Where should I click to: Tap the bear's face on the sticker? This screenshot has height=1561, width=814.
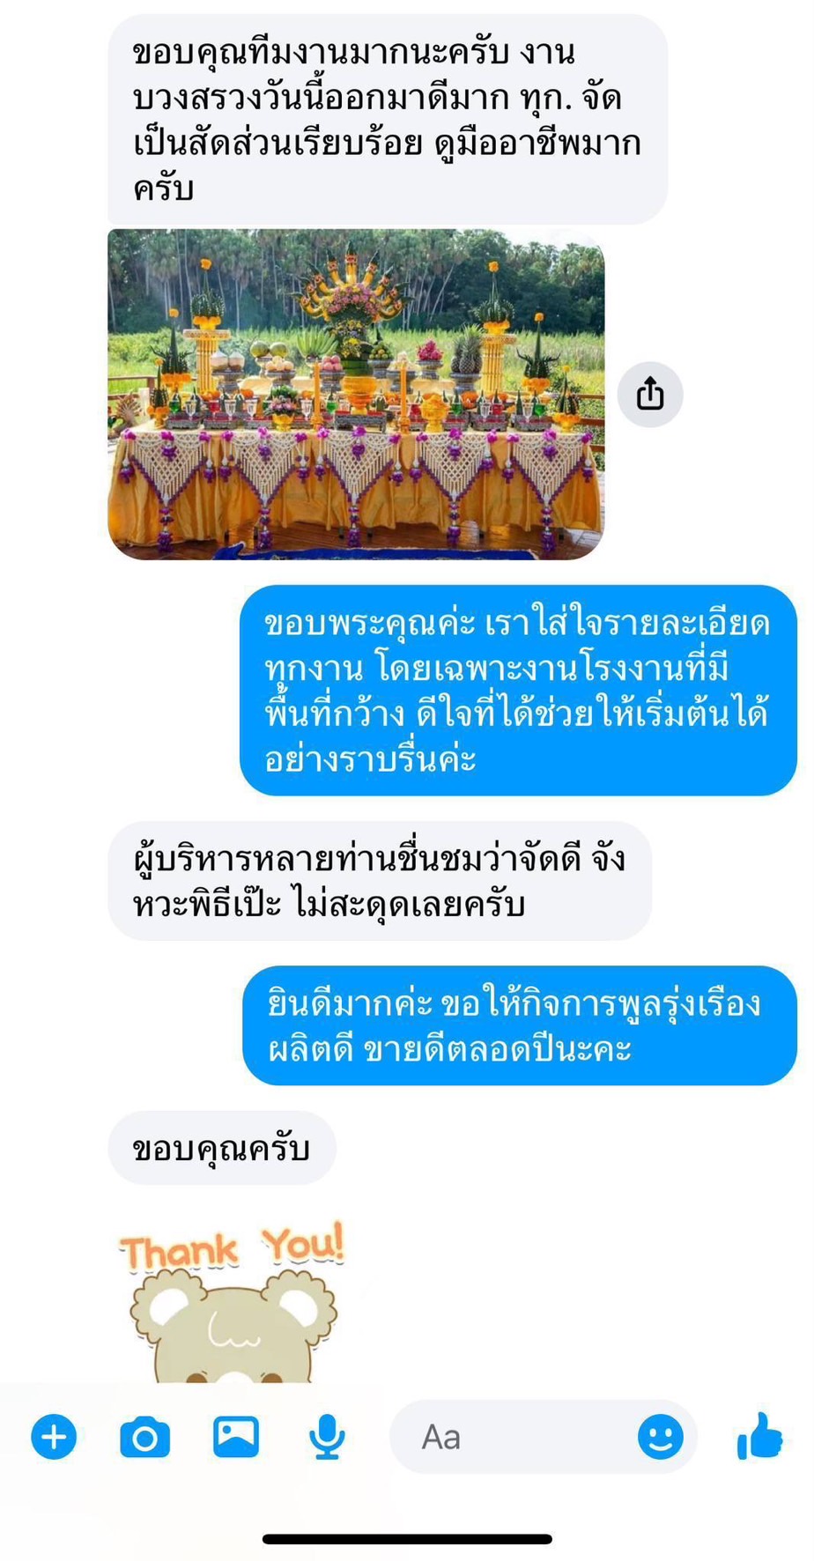point(233,1330)
